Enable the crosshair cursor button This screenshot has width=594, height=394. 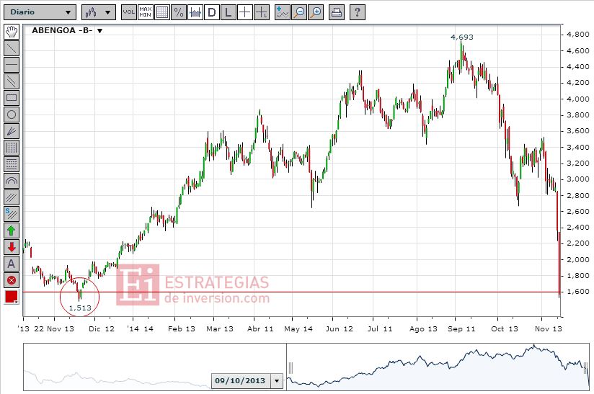coord(244,12)
